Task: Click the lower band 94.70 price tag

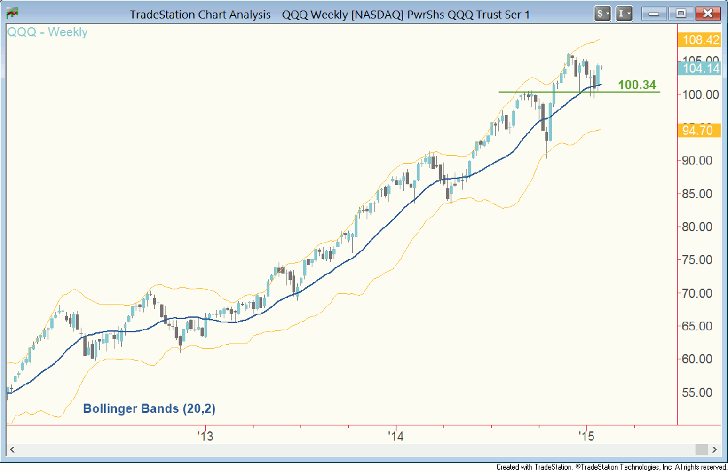Action: tap(699, 131)
